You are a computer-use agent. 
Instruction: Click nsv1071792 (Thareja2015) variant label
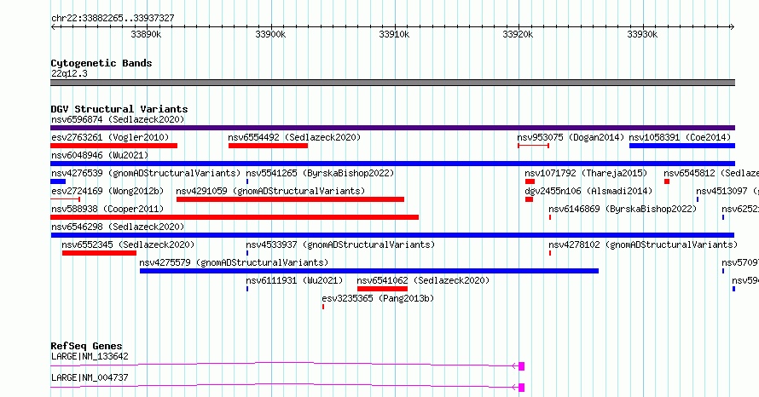[x=586, y=173]
